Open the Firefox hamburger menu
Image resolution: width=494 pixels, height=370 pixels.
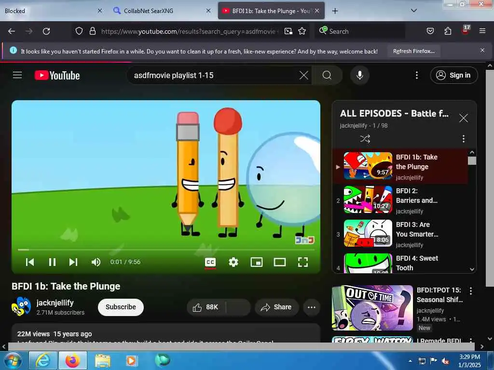coord(482,31)
